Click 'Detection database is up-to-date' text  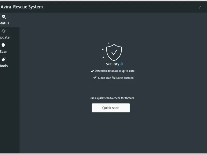pos(115,71)
